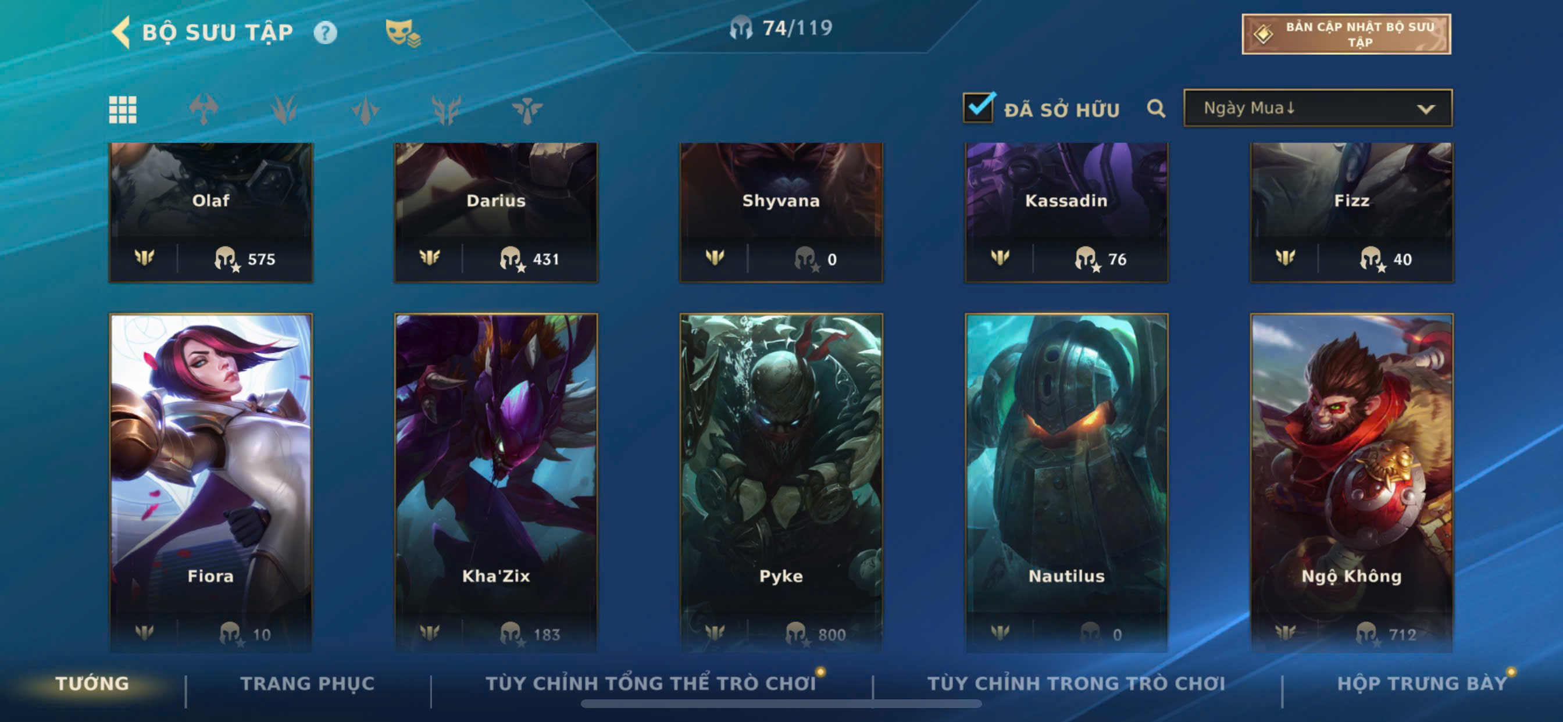This screenshot has width=1563, height=722.
Task: Click the sort dropdown chevron arrow
Action: tap(1425, 109)
